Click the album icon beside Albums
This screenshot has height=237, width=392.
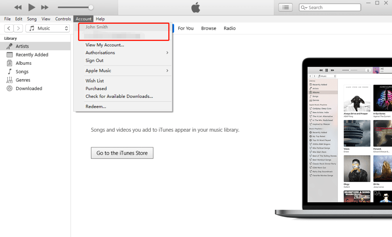coord(9,63)
